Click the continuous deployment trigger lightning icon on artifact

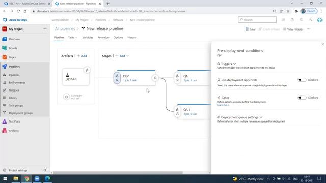point(87,70)
